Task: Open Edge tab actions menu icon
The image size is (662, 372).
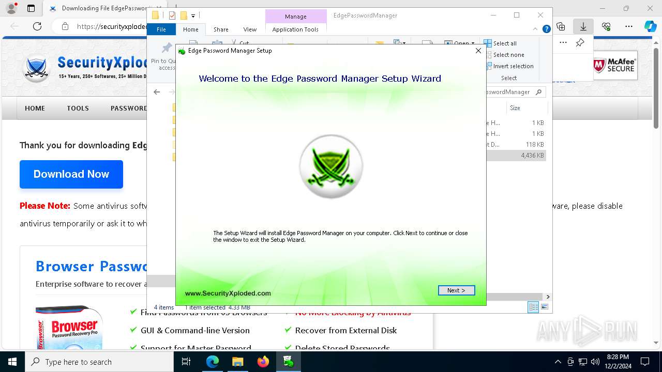Action: click(x=31, y=8)
